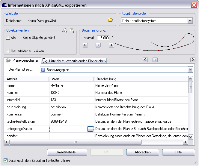Decrease Bogenauflösung interval with left arrow
The image size is (199, 166).
point(85,45)
